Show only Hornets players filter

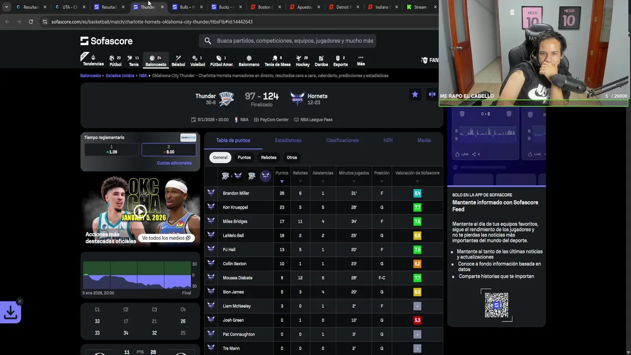pos(265,176)
